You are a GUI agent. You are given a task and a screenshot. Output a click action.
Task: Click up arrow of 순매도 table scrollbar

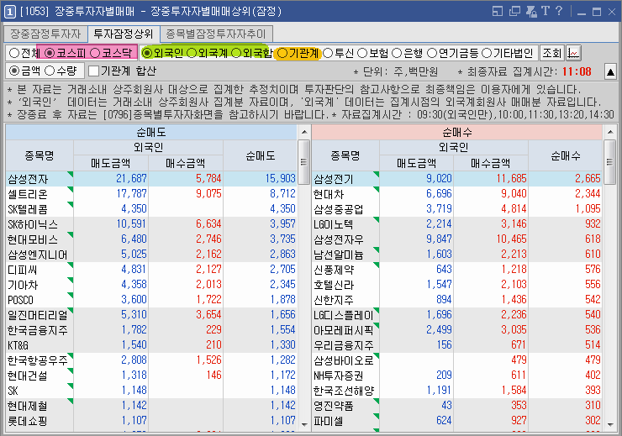pyautogui.click(x=304, y=132)
